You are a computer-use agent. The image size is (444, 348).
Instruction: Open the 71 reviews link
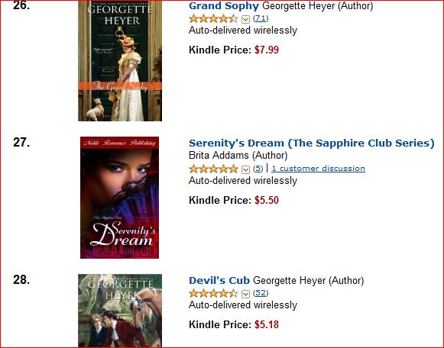click(261, 18)
